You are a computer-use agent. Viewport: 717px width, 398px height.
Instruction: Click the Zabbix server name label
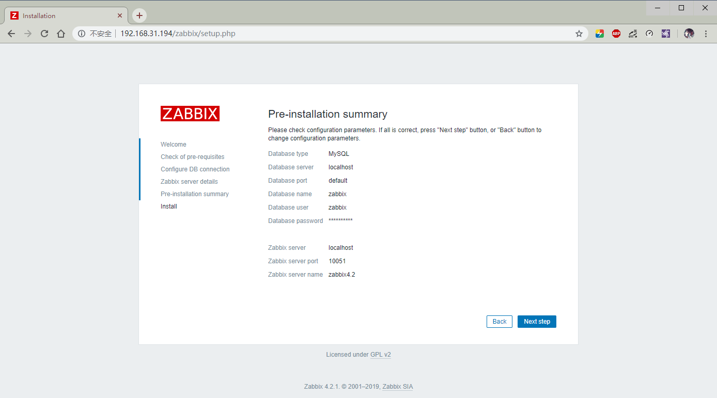(x=295, y=275)
